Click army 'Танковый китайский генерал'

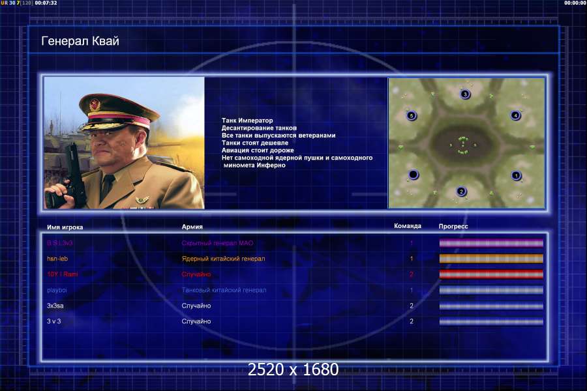[x=224, y=290]
